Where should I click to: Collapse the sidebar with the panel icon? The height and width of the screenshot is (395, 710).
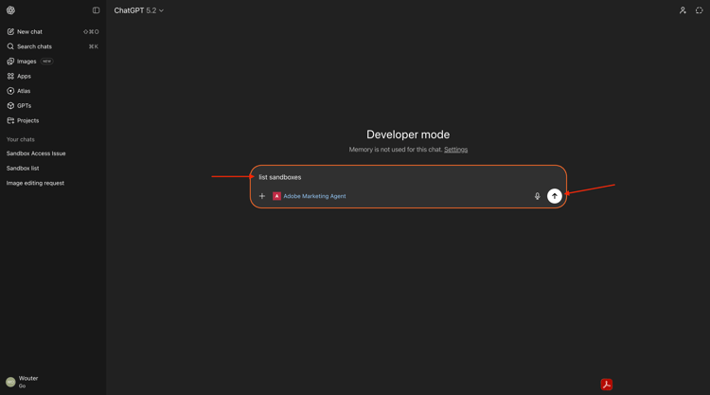point(96,10)
